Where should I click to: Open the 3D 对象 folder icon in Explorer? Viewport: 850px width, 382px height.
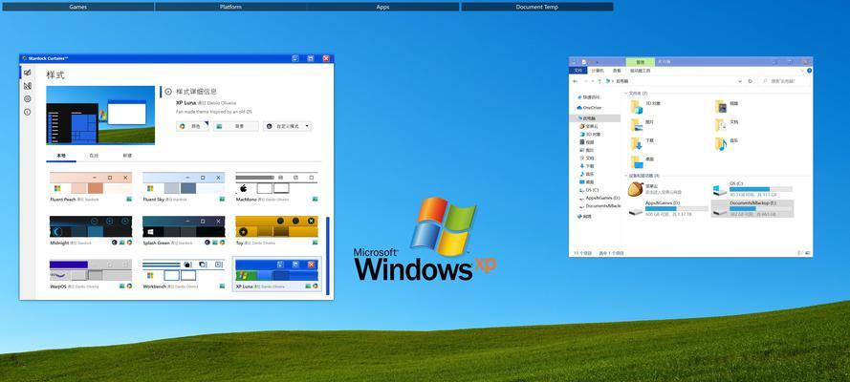[x=636, y=107]
